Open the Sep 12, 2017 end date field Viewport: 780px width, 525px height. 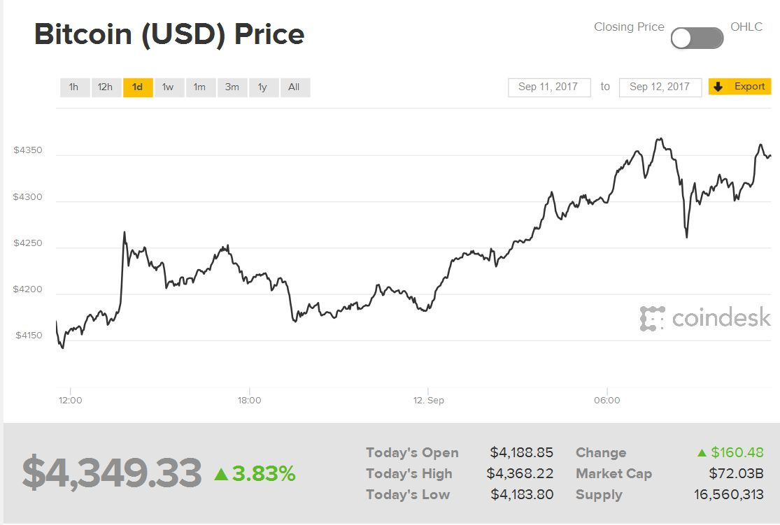click(x=660, y=87)
